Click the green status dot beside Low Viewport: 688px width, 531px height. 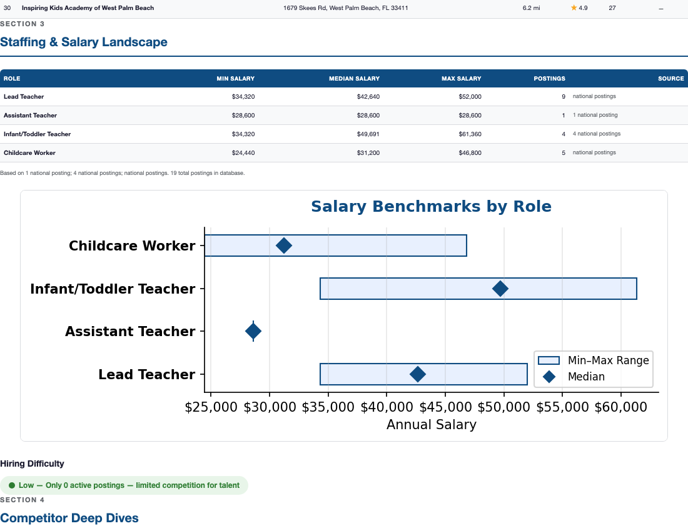coord(13,485)
